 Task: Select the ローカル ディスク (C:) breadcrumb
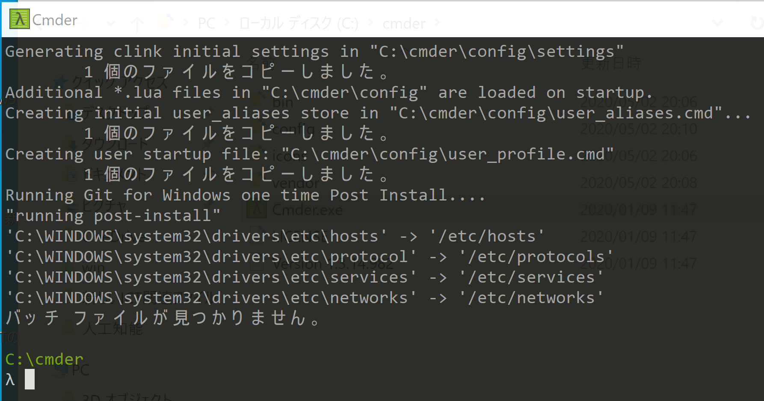(299, 23)
